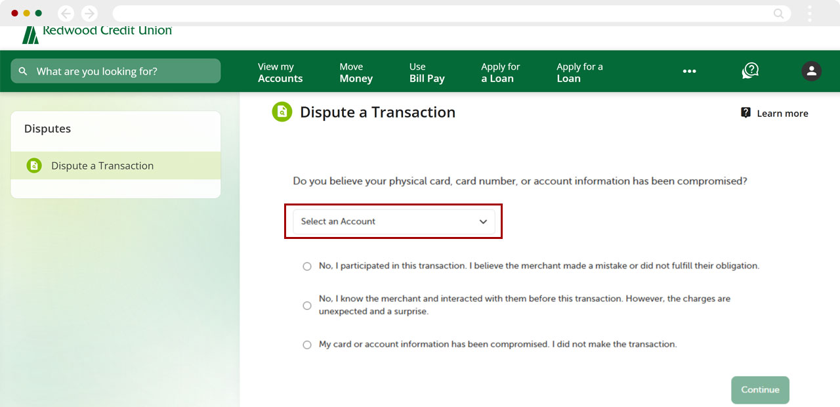
Task: Open the user profile icon
Action: (x=811, y=71)
